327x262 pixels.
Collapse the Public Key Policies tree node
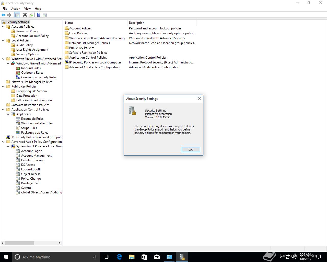coord(3,86)
